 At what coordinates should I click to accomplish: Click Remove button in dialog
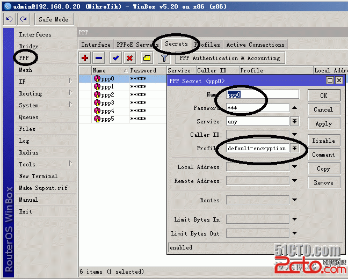pos(324,182)
